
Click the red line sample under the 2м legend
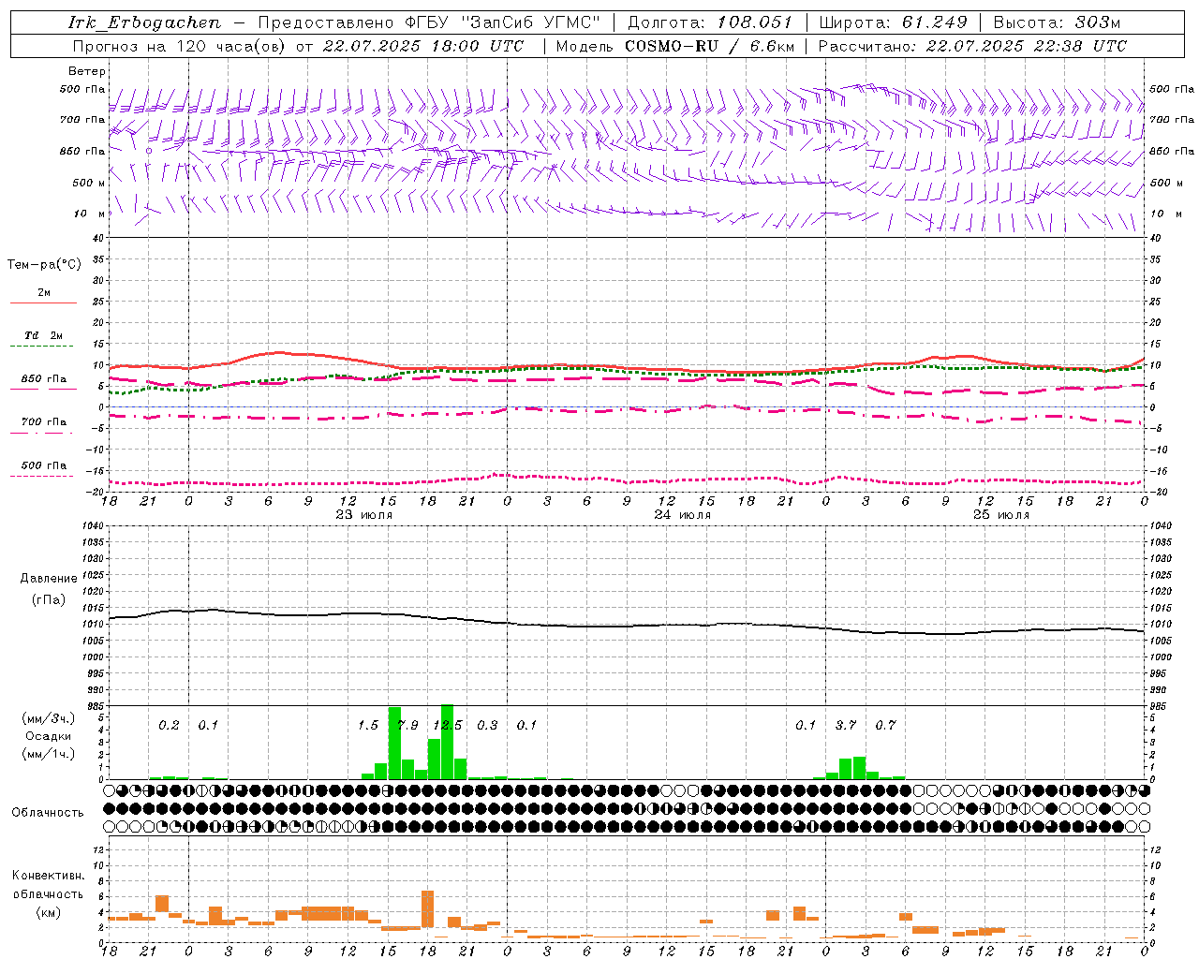tap(43, 303)
